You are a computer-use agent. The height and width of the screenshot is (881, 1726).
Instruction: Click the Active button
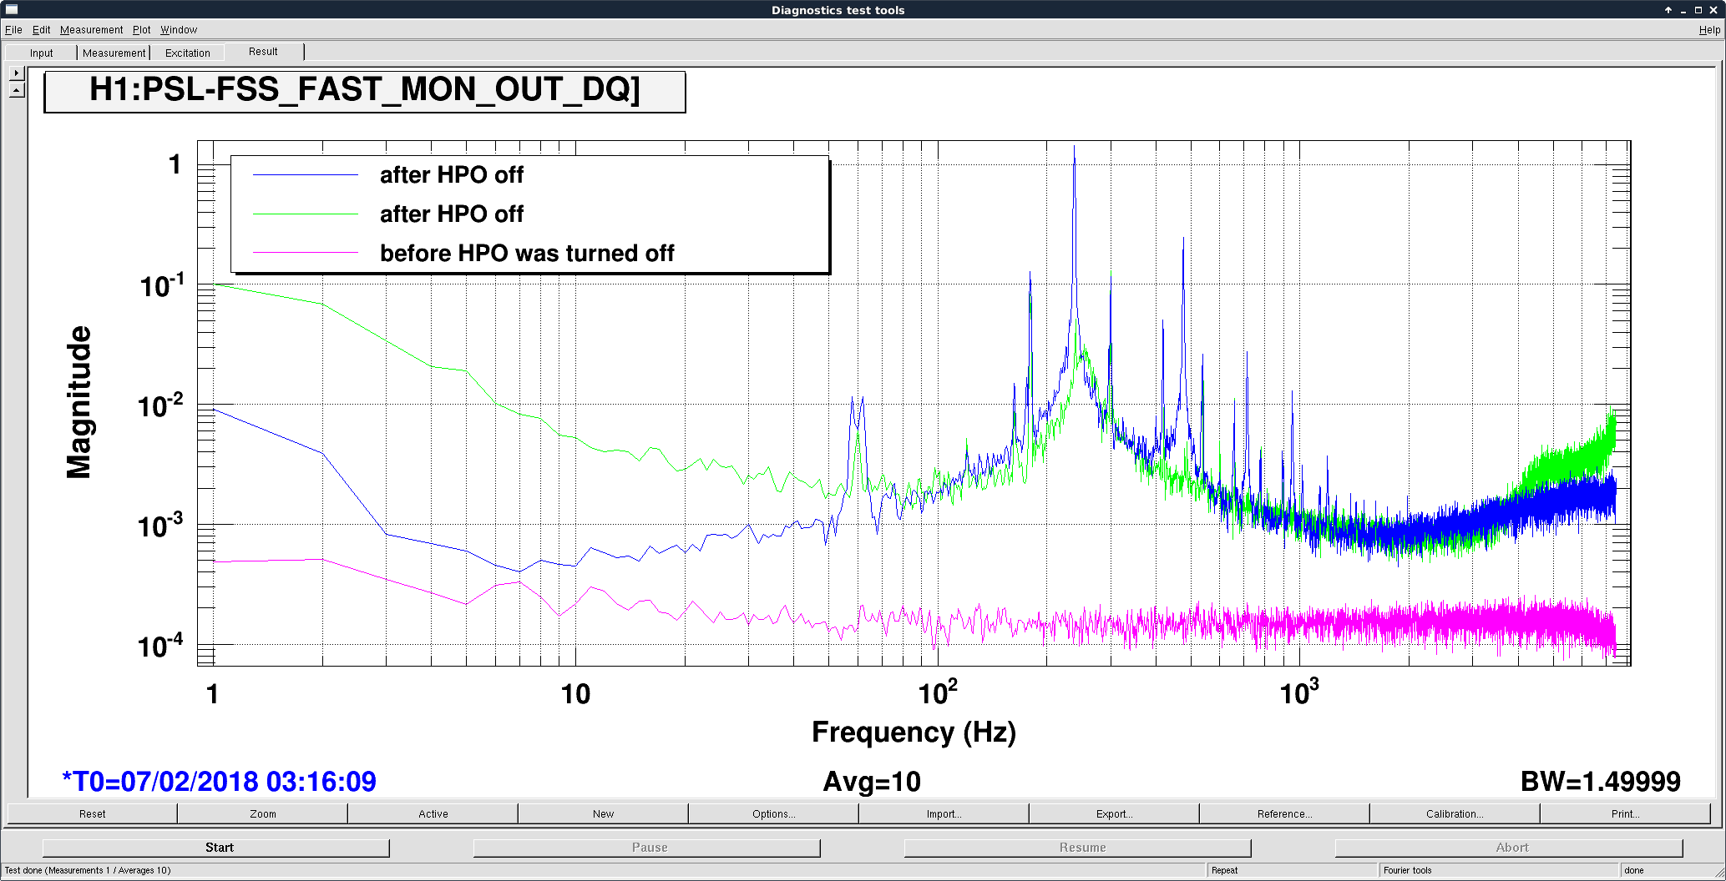coord(433,813)
